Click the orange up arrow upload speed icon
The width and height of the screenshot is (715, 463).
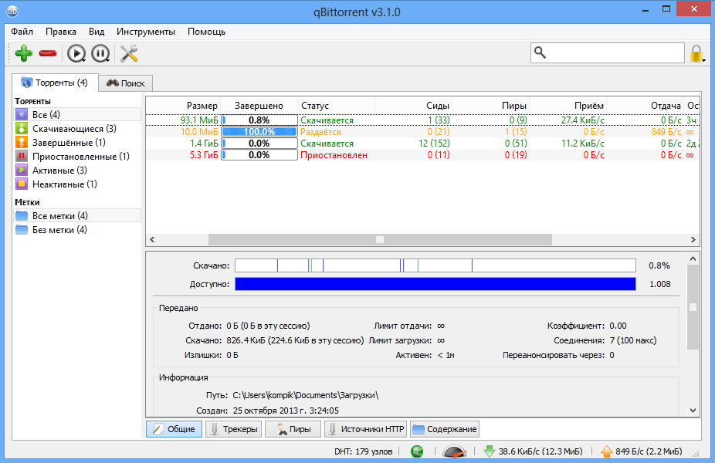pyautogui.click(x=606, y=451)
